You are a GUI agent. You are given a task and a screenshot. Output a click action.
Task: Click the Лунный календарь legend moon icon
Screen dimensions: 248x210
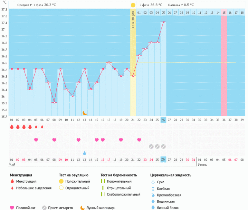(82, 208)
